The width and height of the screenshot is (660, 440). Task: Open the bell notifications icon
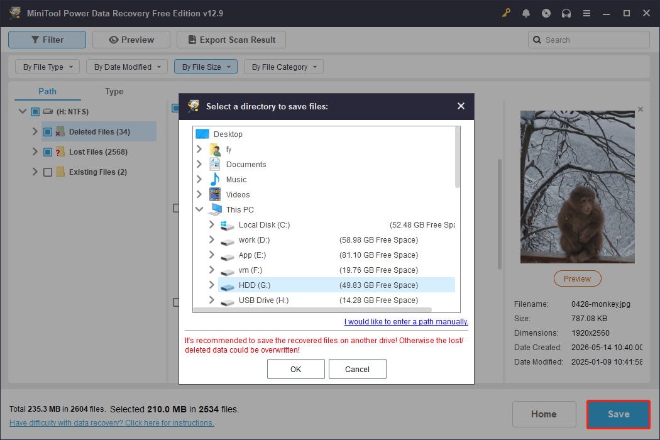coord(525,13)
